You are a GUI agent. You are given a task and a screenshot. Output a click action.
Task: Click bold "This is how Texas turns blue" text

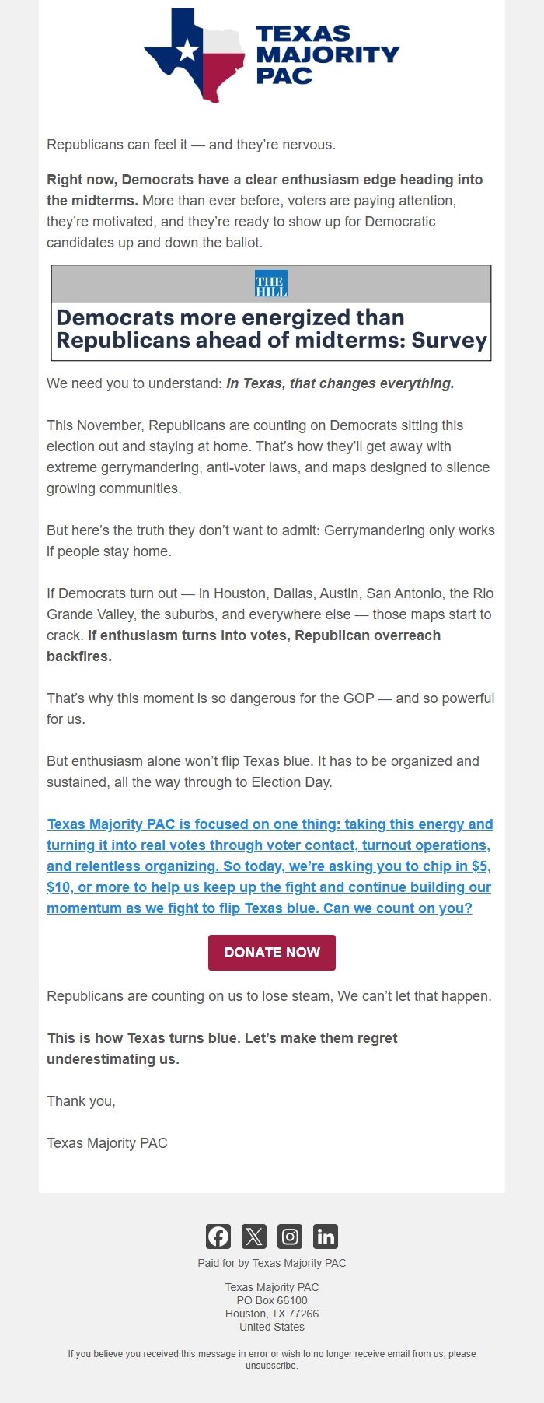pos(222,1038)
